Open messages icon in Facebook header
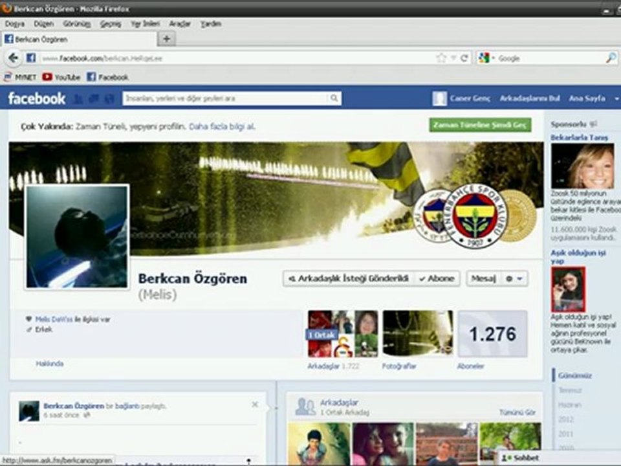621x466 pixels. coord(93,98)
